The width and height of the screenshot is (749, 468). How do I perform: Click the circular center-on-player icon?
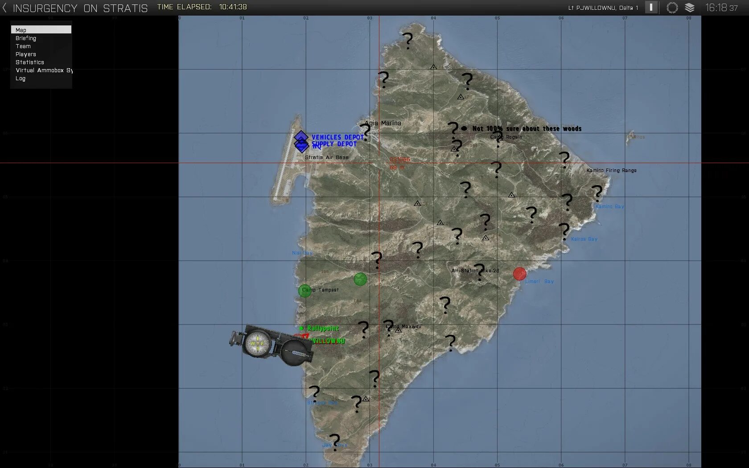pyautogui.click(x=672, y=8)
